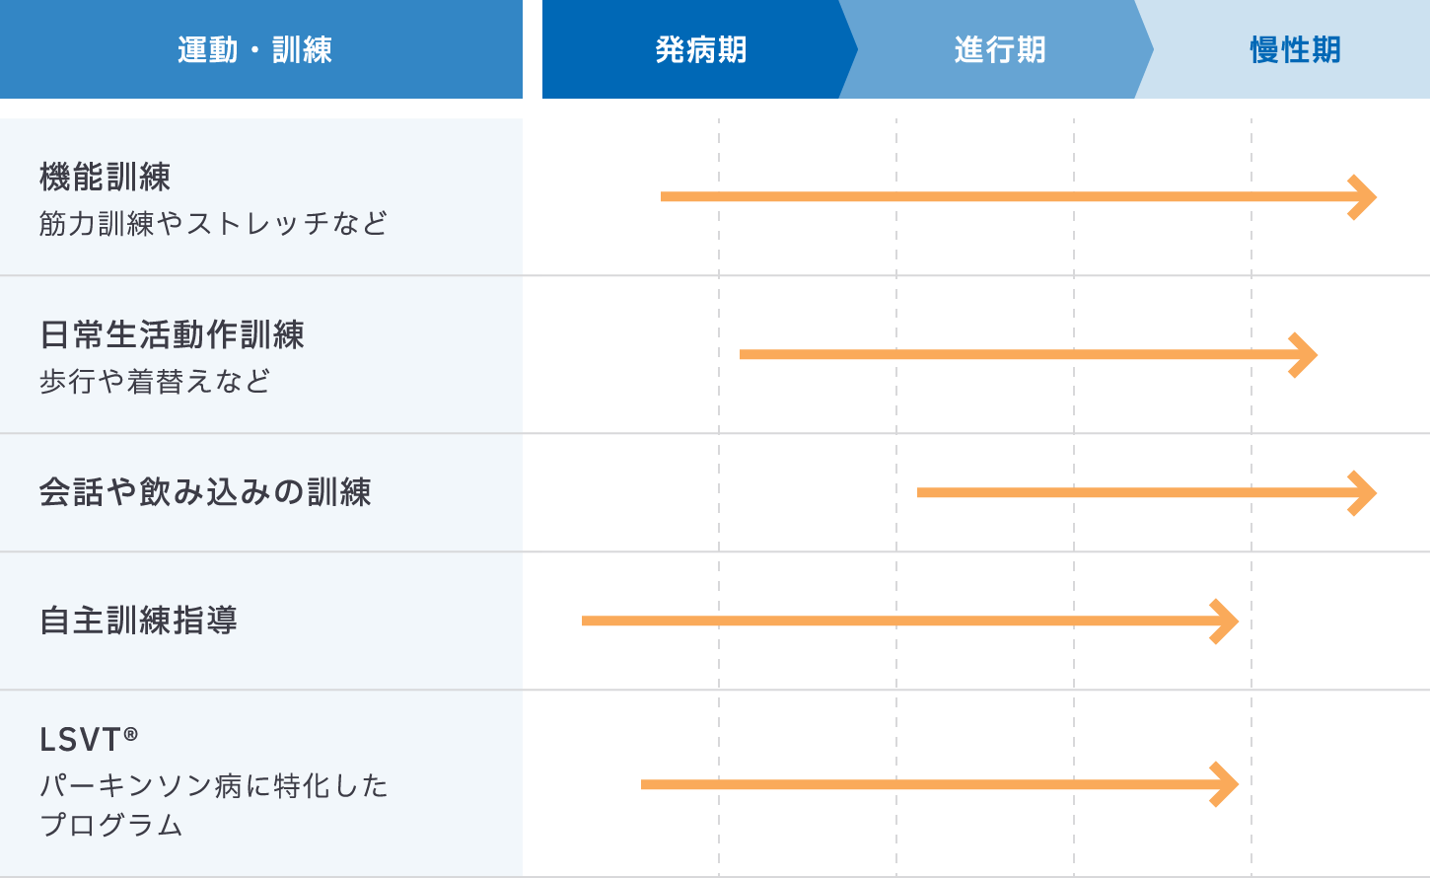Click the 慢性期 stage header
The width and height of the screenshot is (1430, 878).
[x=1295, y=49]
